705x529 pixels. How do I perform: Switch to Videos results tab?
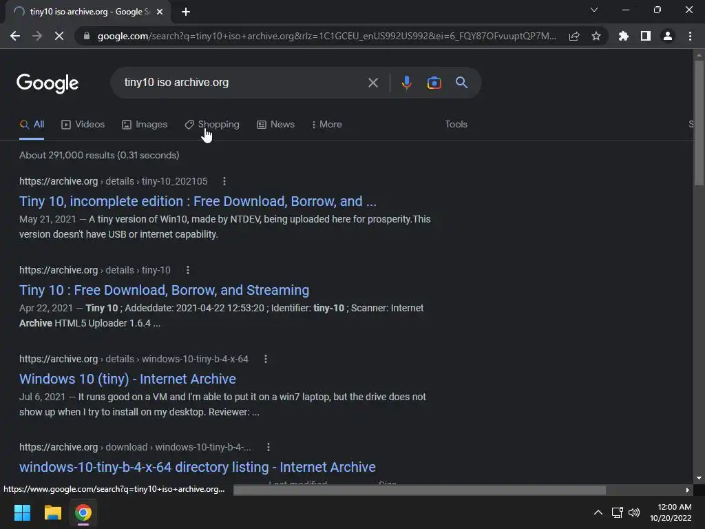coord(83,125)
